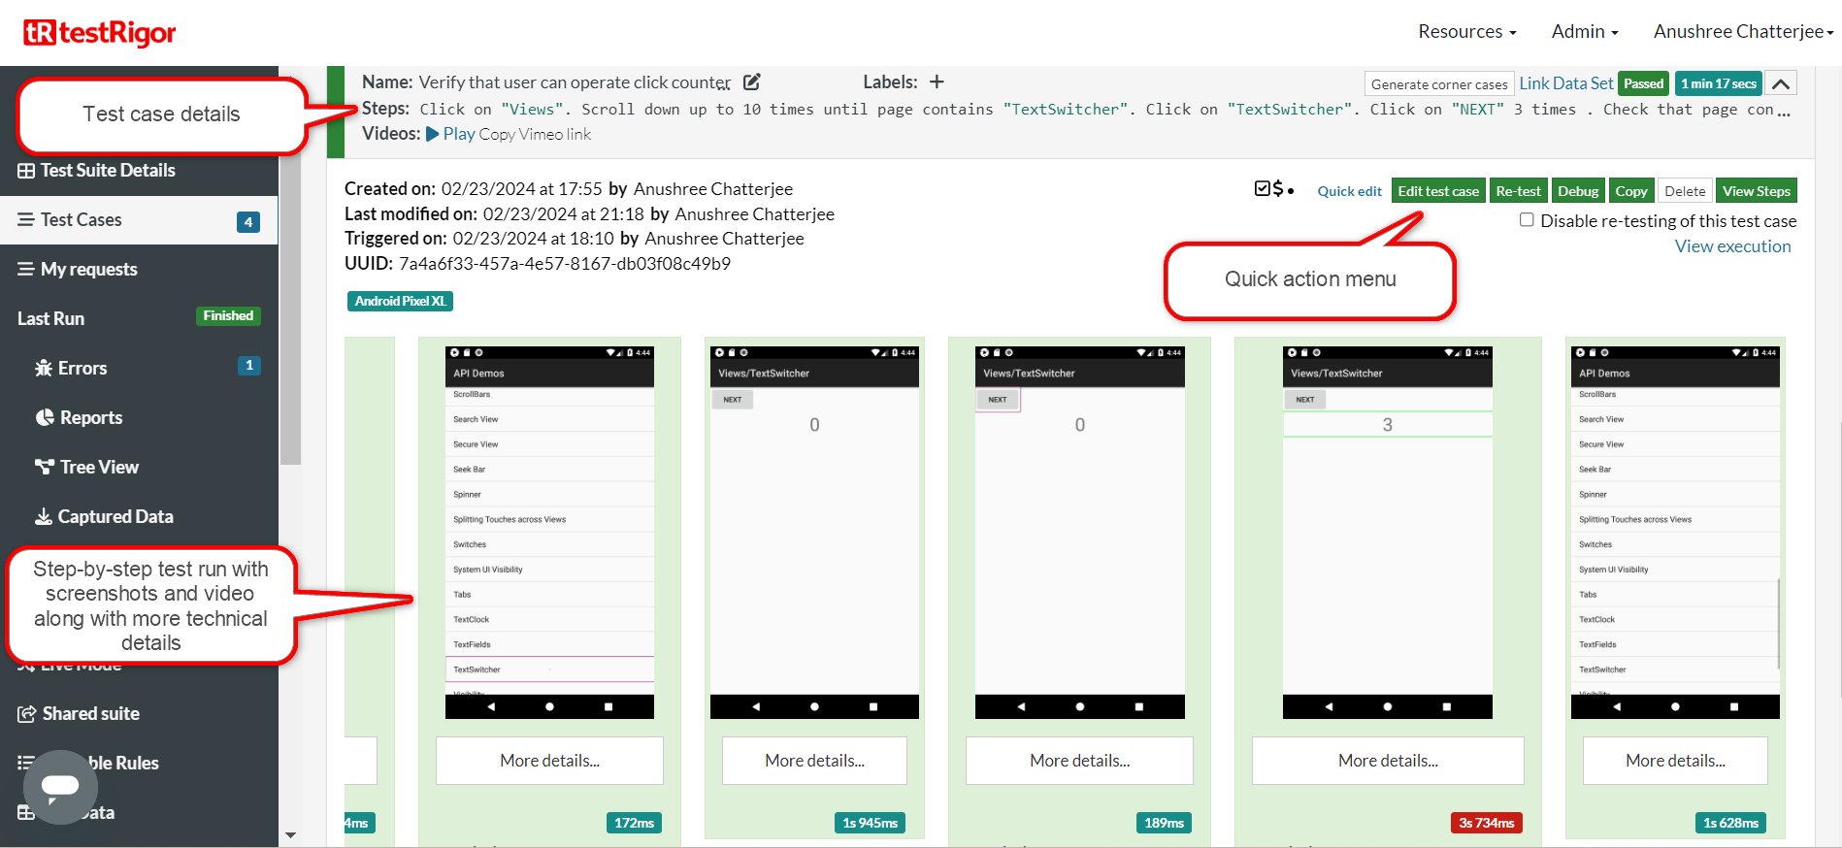Enable Disable re-testing of this test case
Viewport: 1842px width, 848px height.
coord(1527,220)
